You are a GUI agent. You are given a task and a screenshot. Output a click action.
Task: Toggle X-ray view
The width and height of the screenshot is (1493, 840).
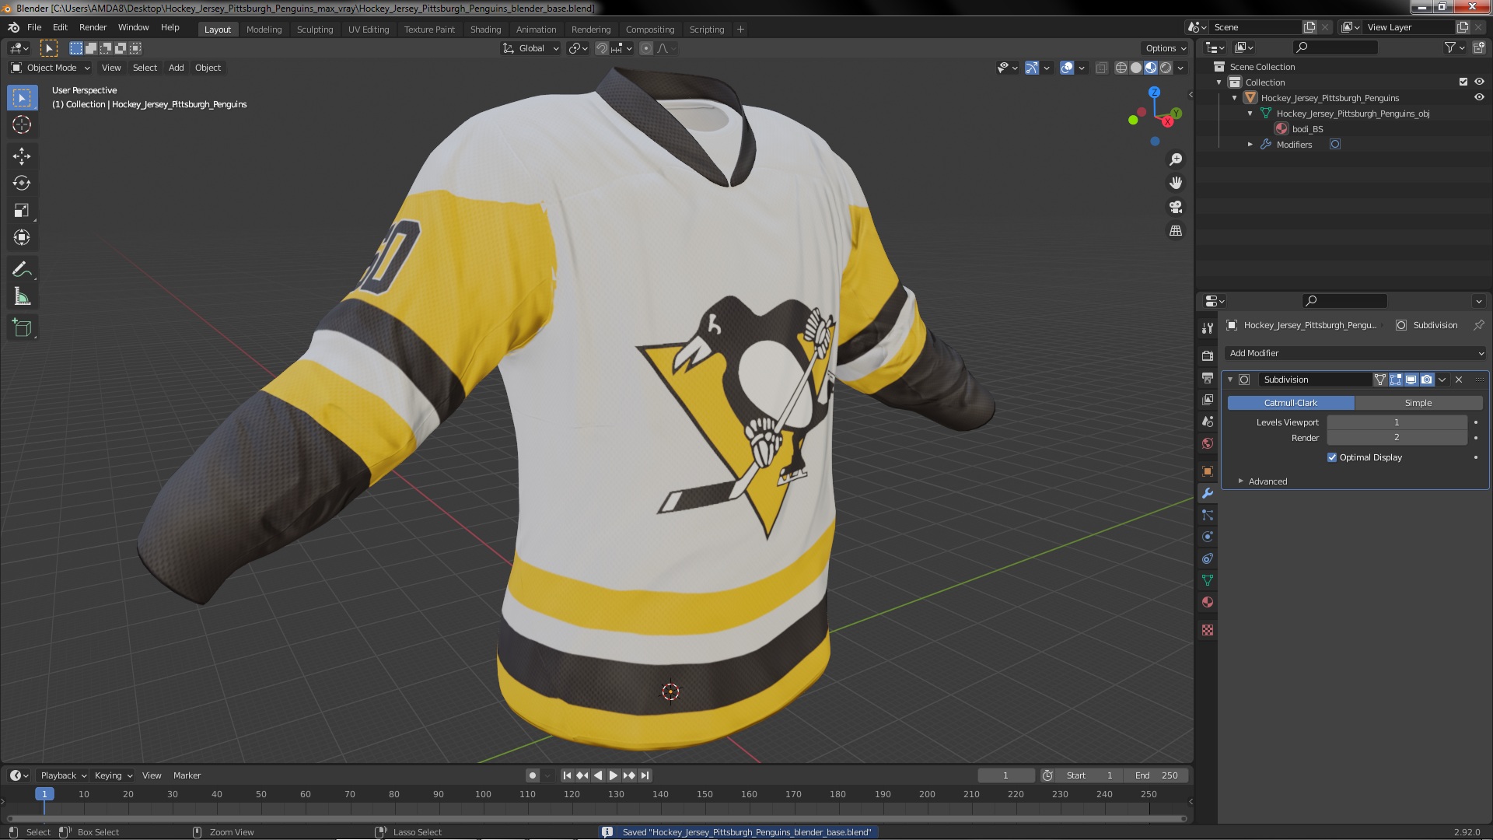point(1102,68)
